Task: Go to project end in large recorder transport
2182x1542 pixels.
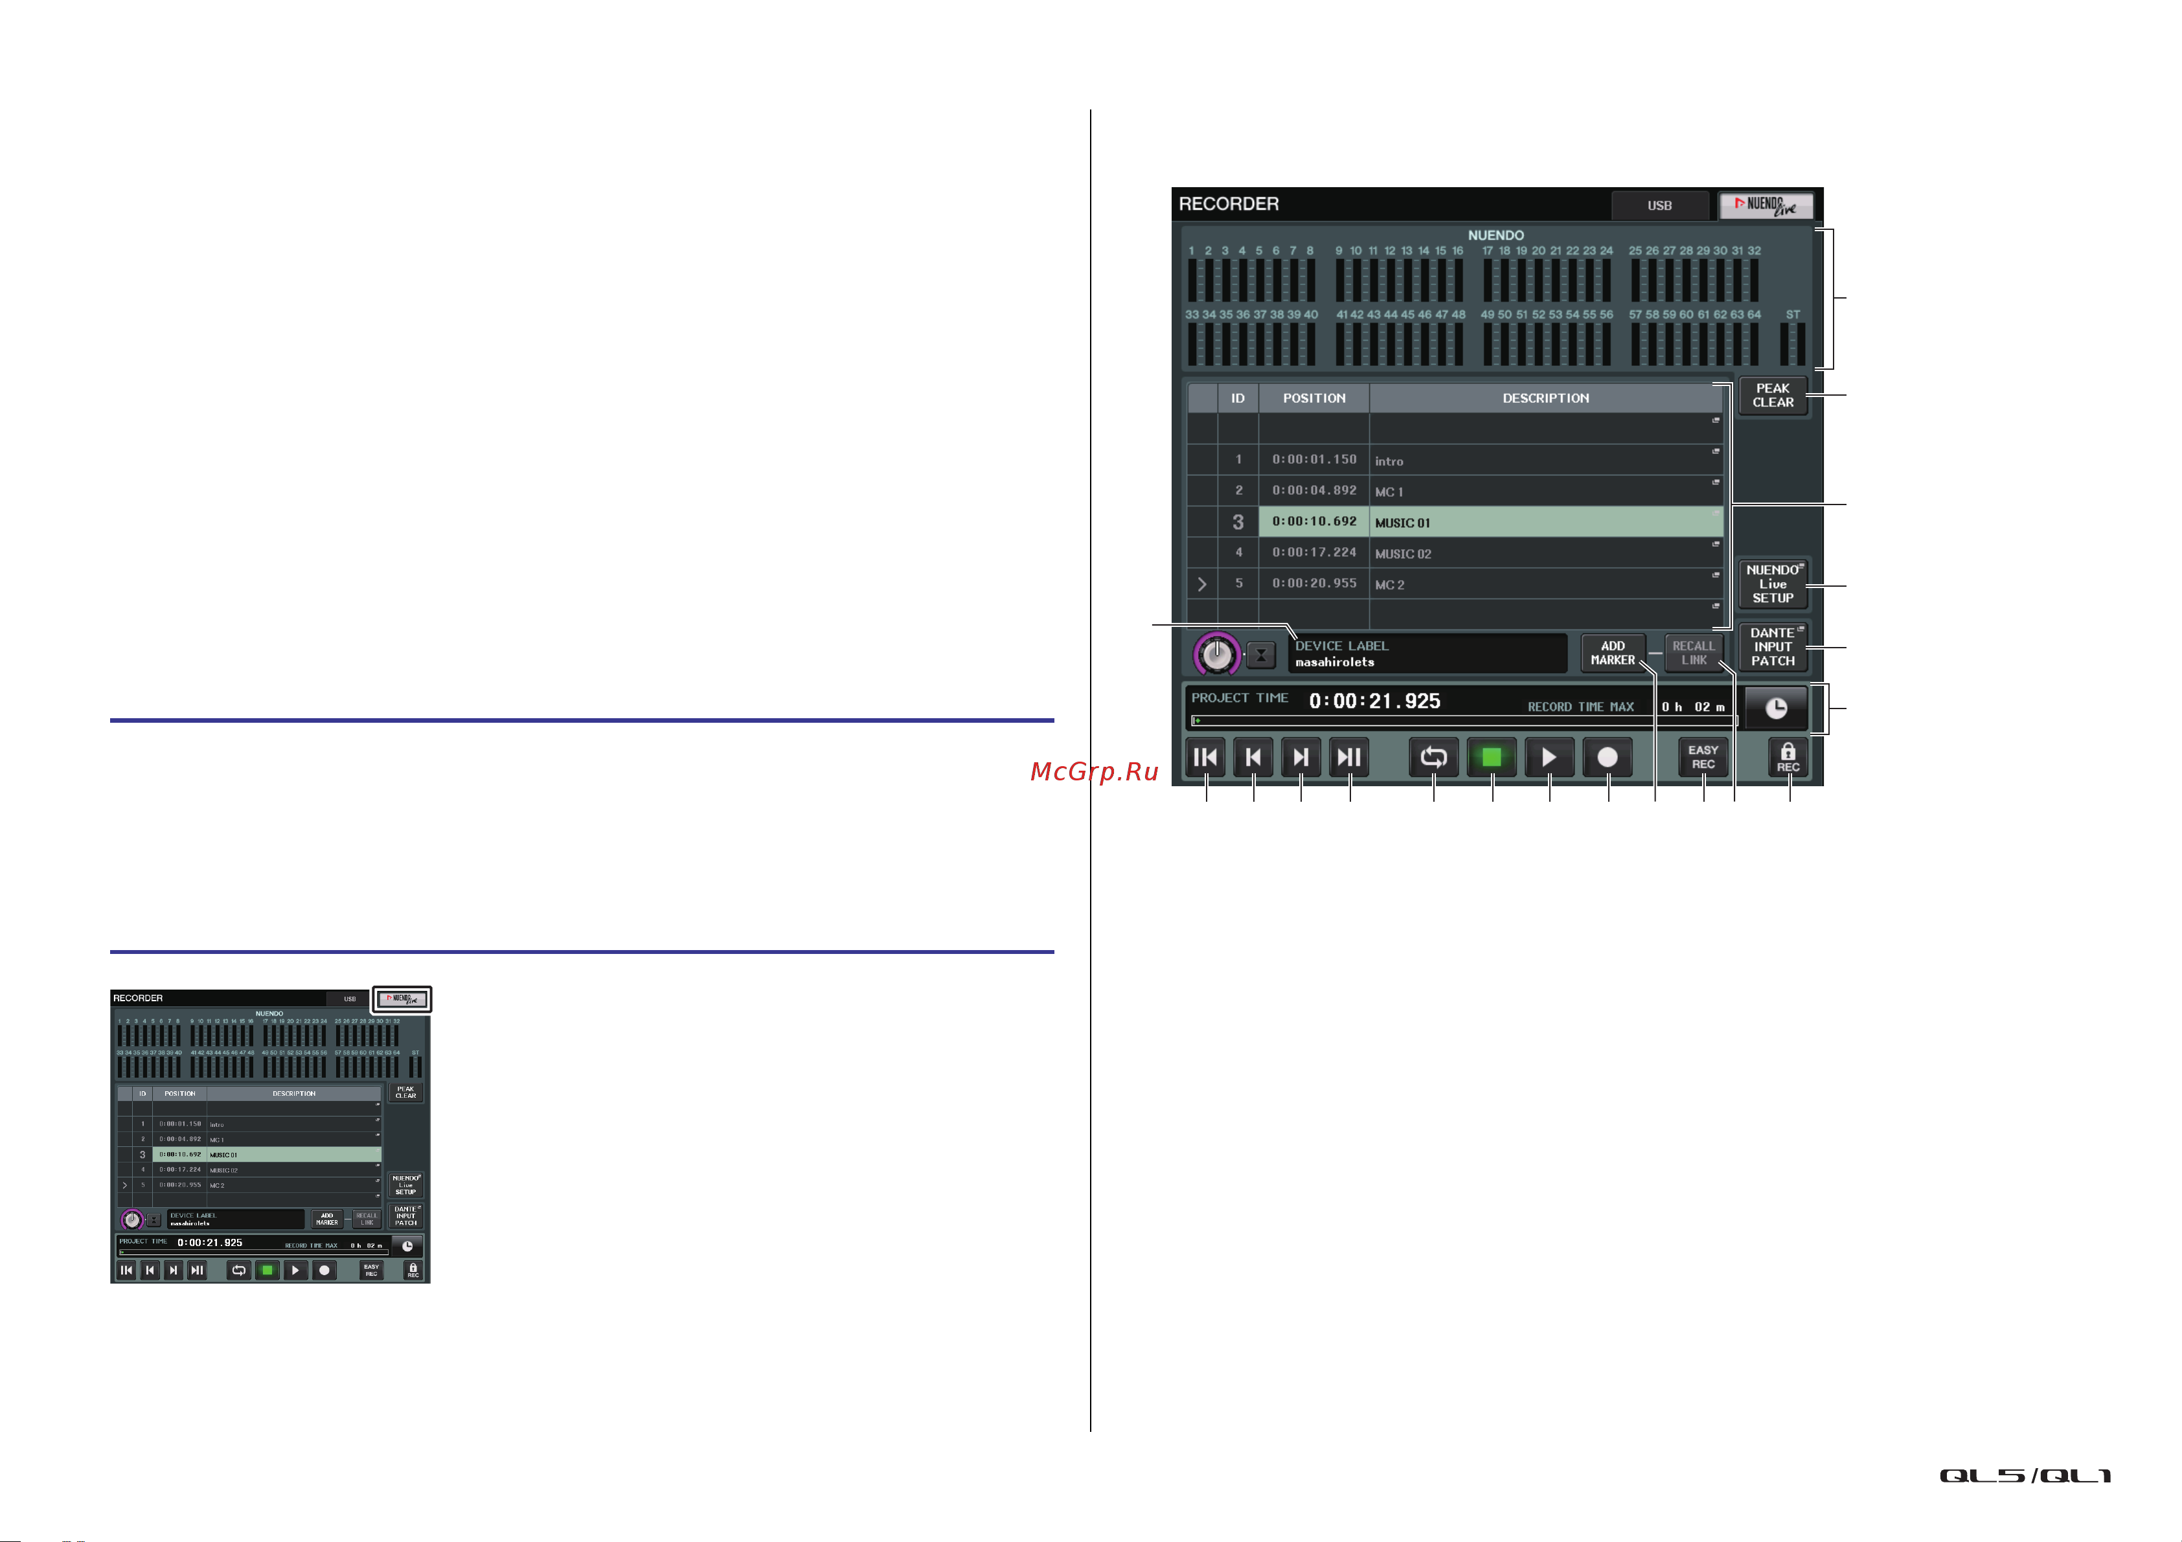Action: (1348, 757)
